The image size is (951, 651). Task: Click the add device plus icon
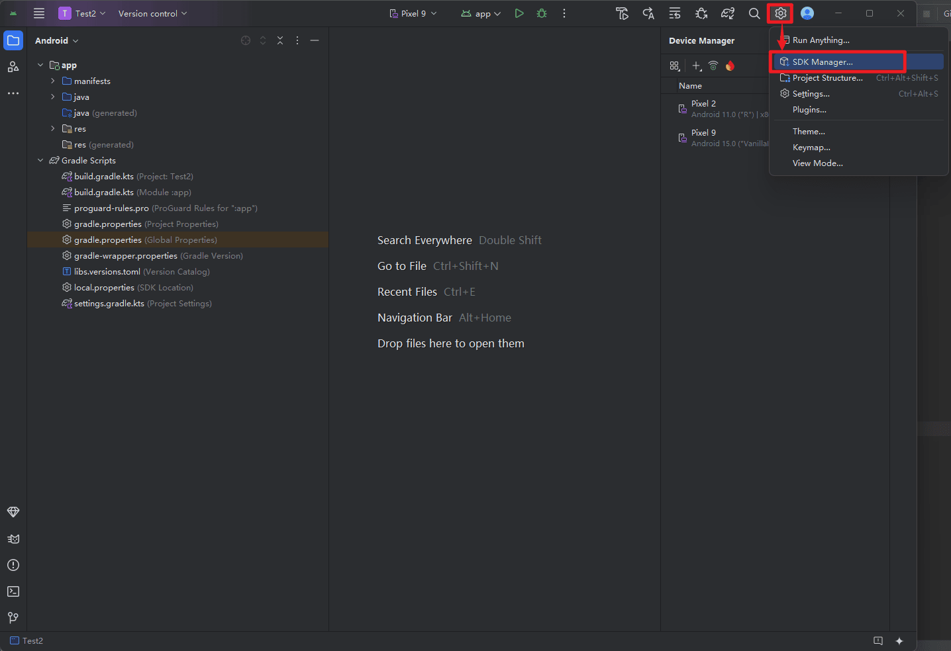[696, 65]
